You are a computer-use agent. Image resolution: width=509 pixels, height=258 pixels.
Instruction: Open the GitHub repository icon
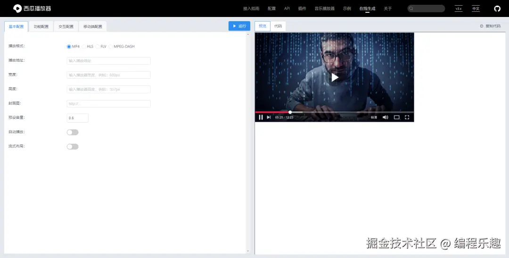pyautogui.click(x=497, y=9)
